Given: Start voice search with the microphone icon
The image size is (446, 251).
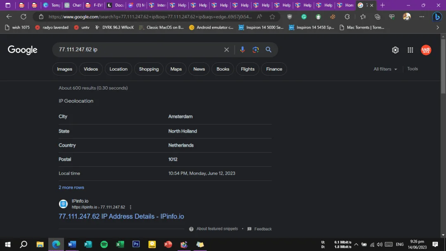Looking at the screenshot, I should point(242,50).
